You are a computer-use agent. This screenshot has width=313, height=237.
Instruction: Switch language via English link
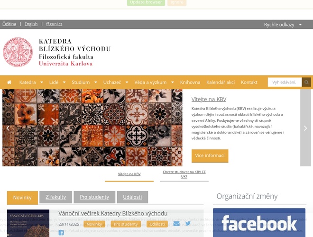pyautogui.click(x=31, y=24)
